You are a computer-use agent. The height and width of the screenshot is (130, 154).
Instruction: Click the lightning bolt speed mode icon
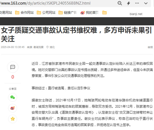(x=128, y=3)
